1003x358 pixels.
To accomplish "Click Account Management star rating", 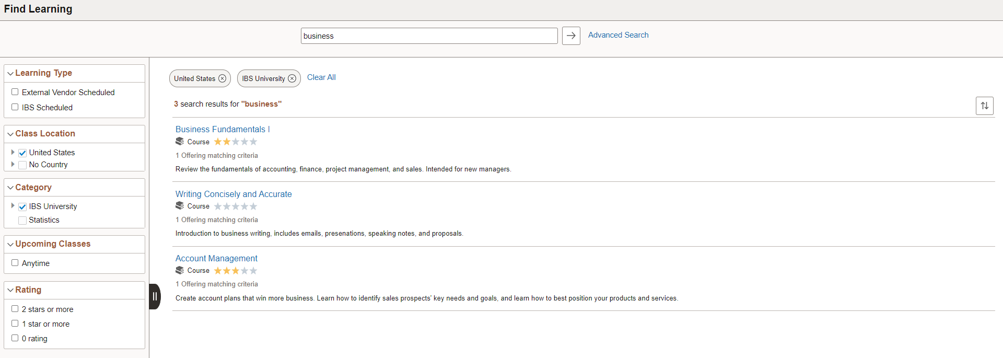I will [235, 271].
